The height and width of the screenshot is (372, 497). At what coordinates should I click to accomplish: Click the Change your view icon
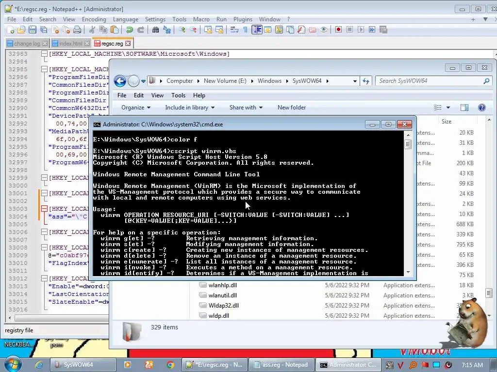coord(438,108)
